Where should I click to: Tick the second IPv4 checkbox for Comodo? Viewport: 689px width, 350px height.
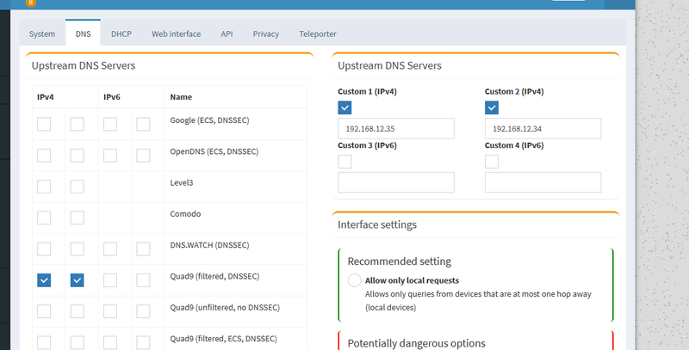pyautogui.click(x=78, y=218)
